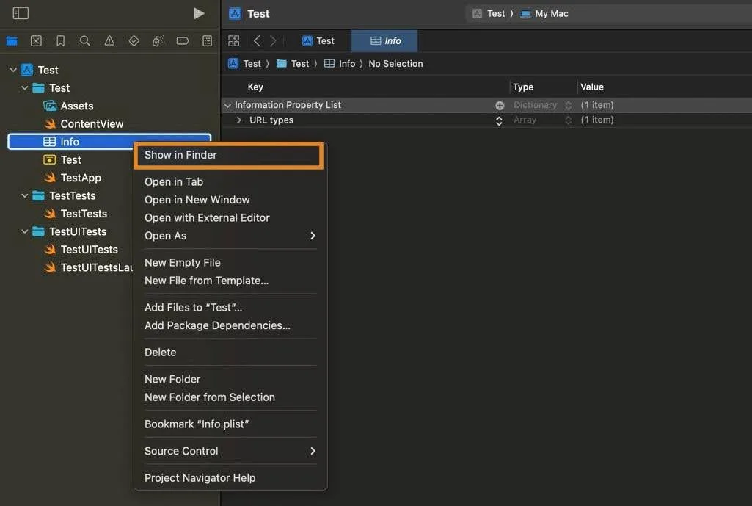Click the Value column header
The width and height of the screenshot is (752, 506).
tap(592, 87)
